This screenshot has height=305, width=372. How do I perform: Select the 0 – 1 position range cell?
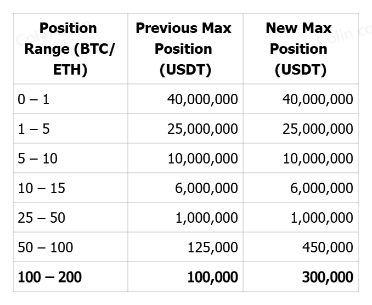tap(34, 99)
